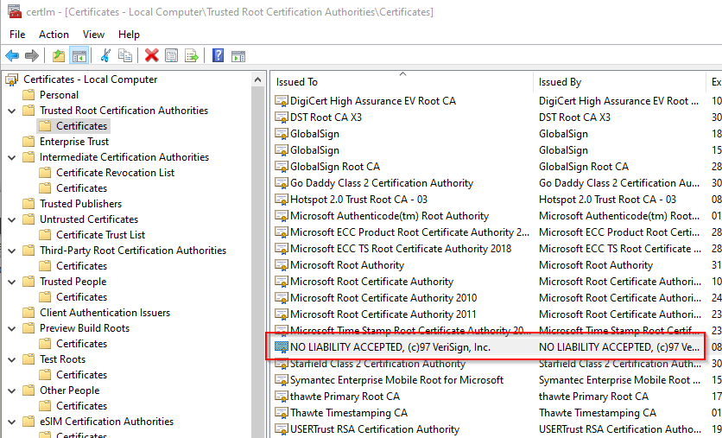Click Issued By cell reading Thawte Timestamping CA
Image resolution: width=722 pixels, height=438 pixels.
coord(598,413)
